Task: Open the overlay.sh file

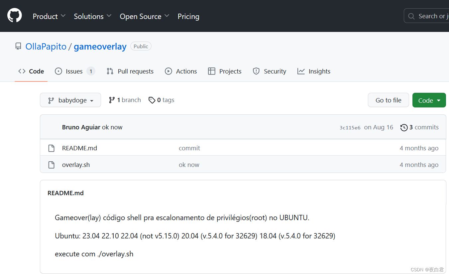Action: [x=76, y=165]
